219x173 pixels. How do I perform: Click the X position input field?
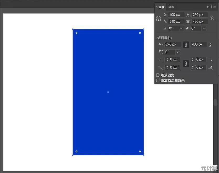coord(176,15)
